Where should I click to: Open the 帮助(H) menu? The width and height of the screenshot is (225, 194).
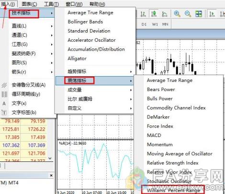click(x=97, y=4)
